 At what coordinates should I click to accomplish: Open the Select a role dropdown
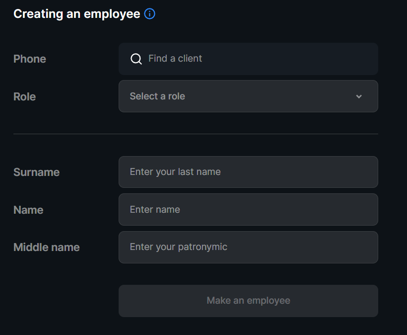coord(248,96)
